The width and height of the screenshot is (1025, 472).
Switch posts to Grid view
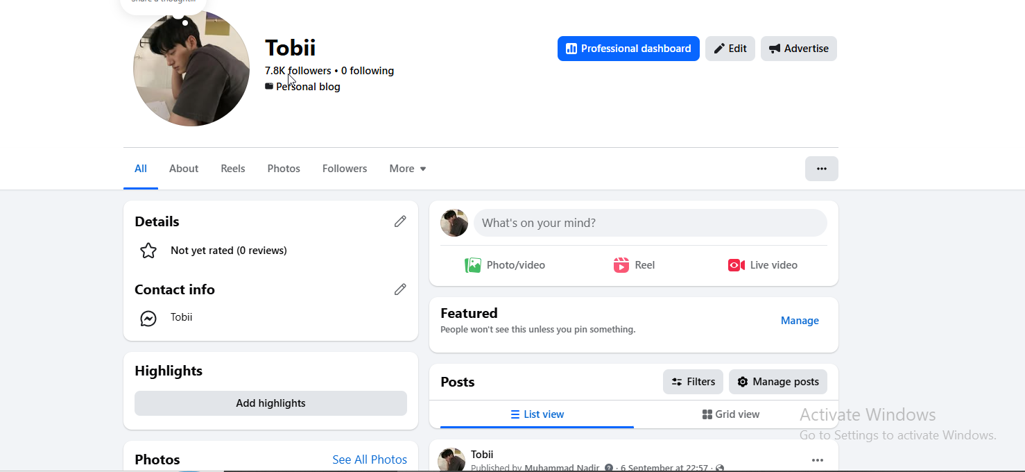pos(731,414)
